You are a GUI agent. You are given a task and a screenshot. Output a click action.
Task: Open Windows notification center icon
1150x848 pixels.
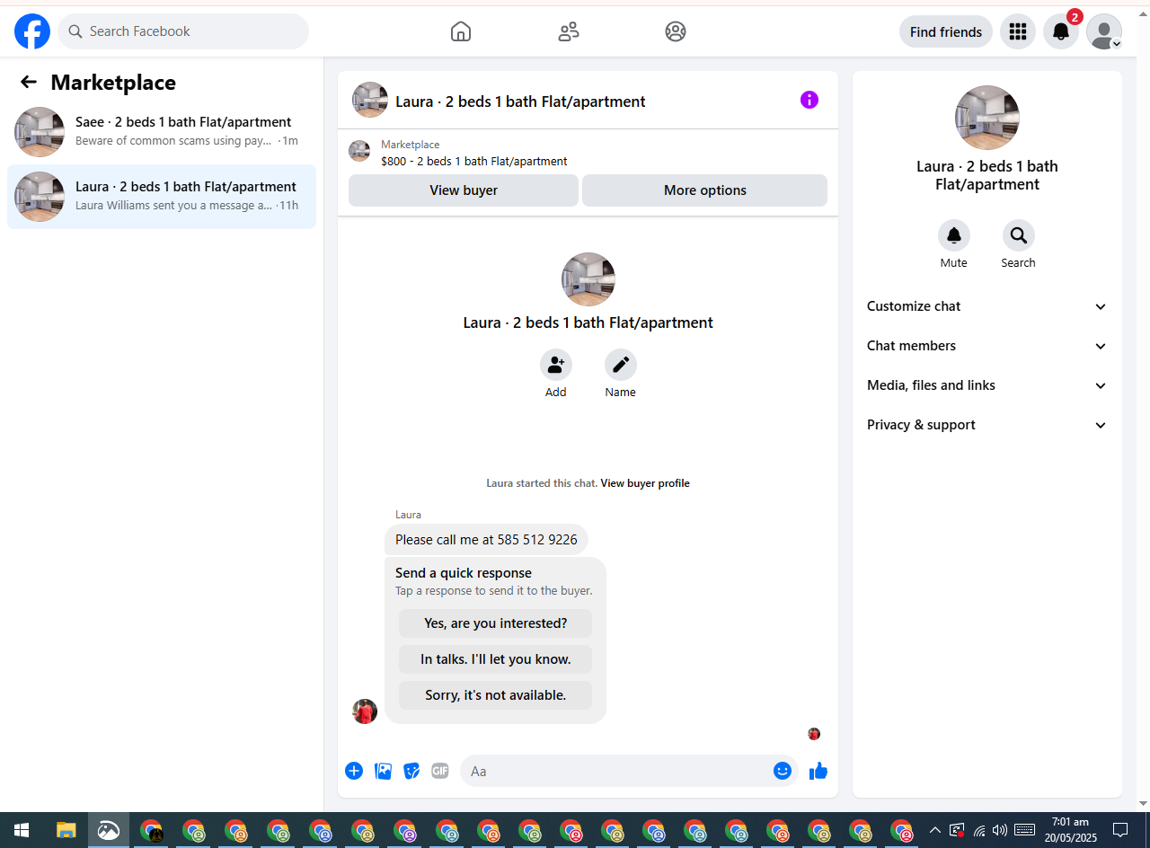1120,830
